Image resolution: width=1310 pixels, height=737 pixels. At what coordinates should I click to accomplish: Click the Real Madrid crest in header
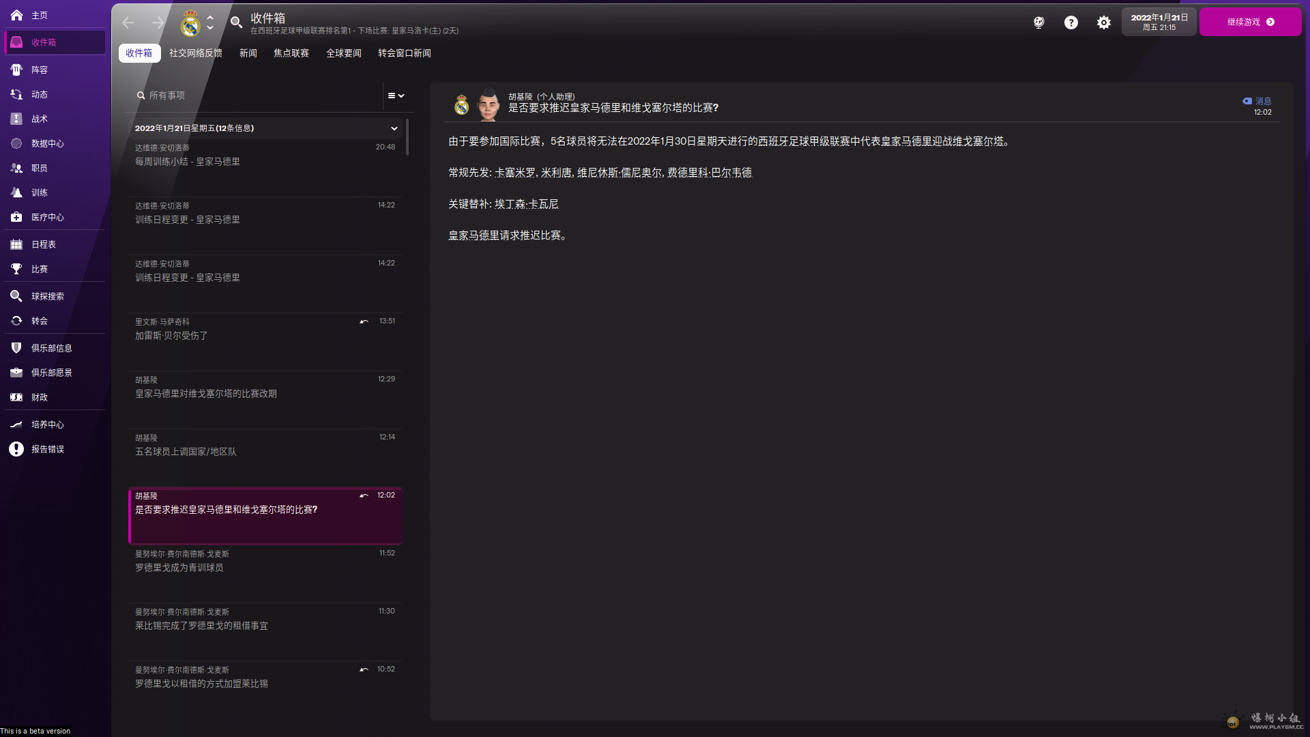(x=190, y=23)
